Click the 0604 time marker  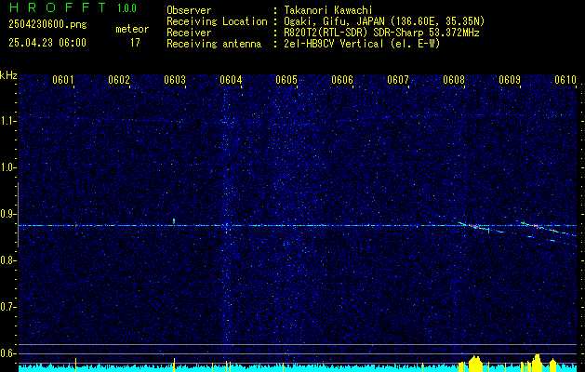pyautogui.click(x=231, y=80)
